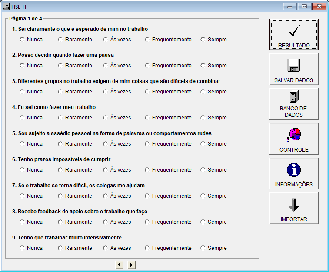
Task: Choose Nunca for question 5 about harassment
Action: [22, 144]
